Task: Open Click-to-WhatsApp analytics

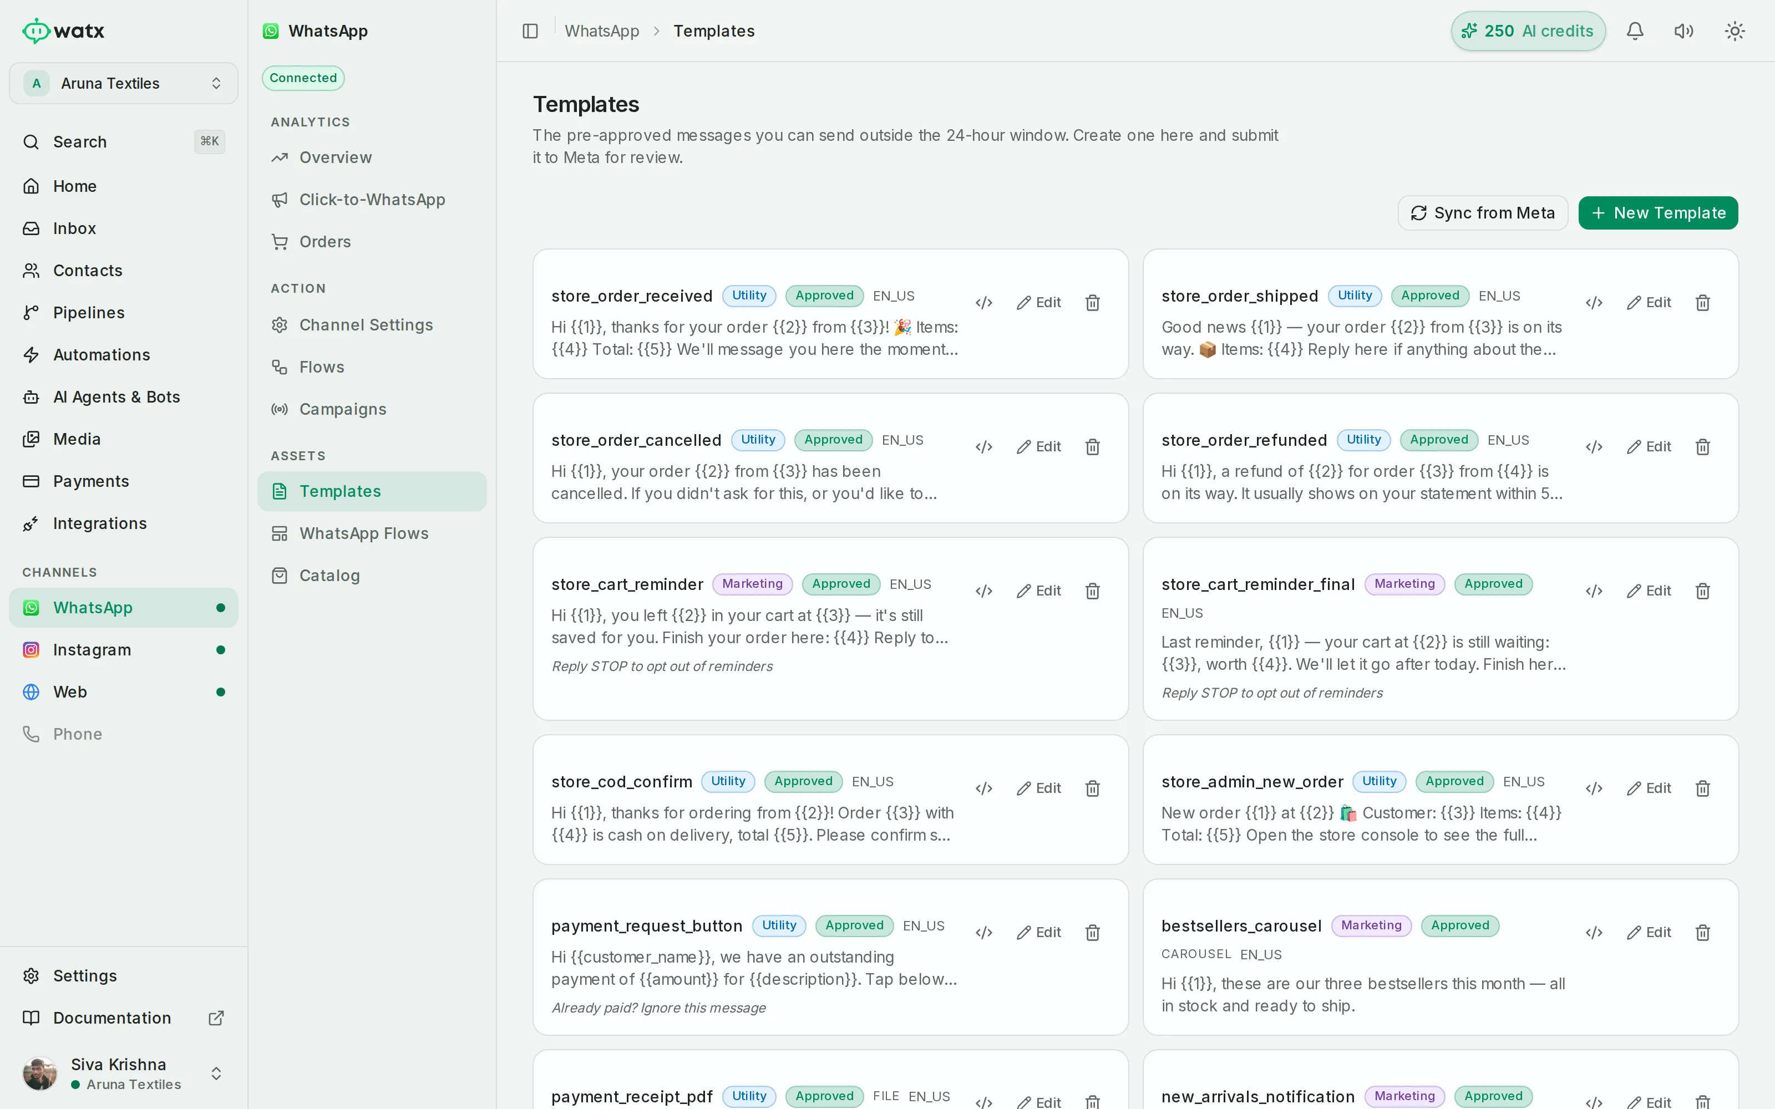Action: (372, 199)
